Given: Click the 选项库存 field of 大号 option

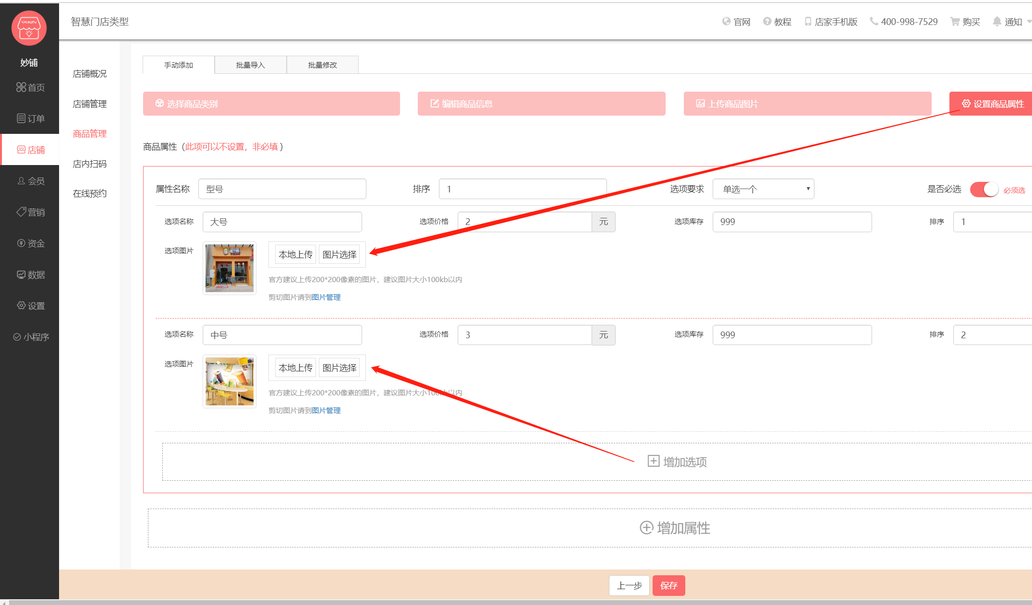Looking at the screenshot, I should tap(792, 222).
